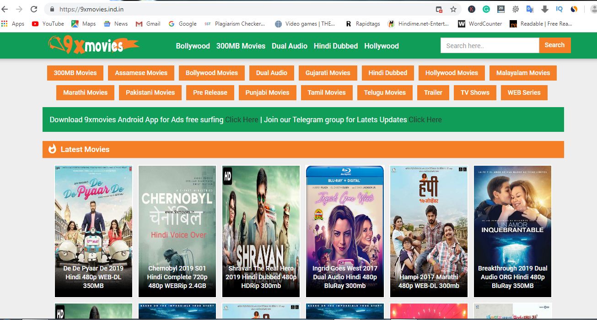Open the De De Pyaar De 2019 poster

tap(93, 231)
